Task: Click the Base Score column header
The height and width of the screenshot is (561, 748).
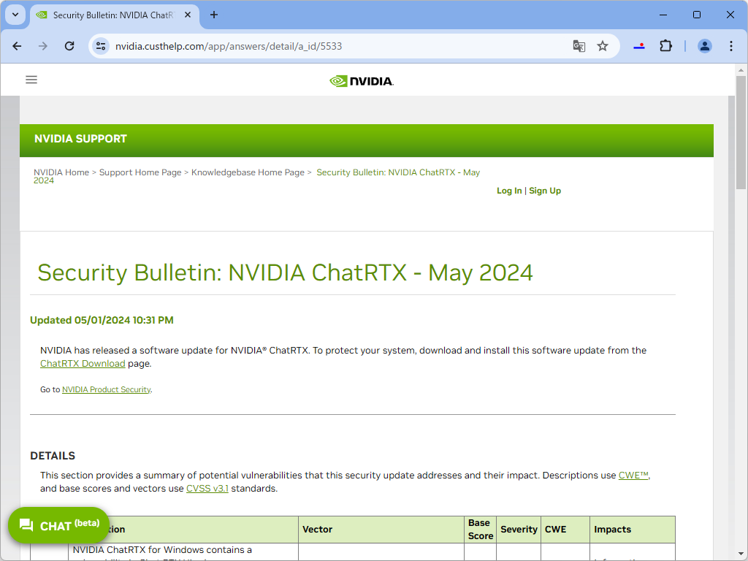Action: coord(481,530)
